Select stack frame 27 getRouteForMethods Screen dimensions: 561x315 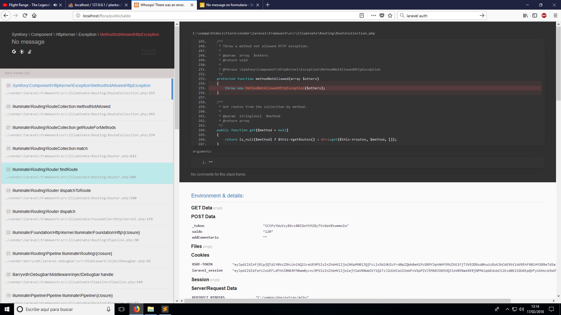87,131
